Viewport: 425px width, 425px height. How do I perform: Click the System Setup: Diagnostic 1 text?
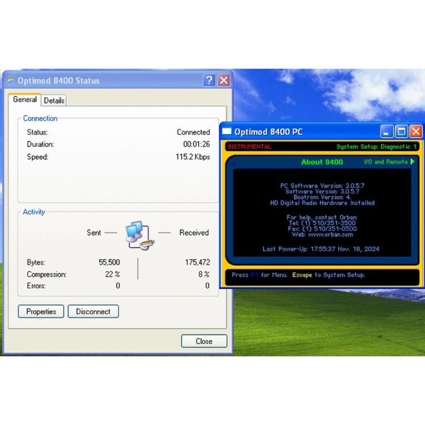(377, 146)
